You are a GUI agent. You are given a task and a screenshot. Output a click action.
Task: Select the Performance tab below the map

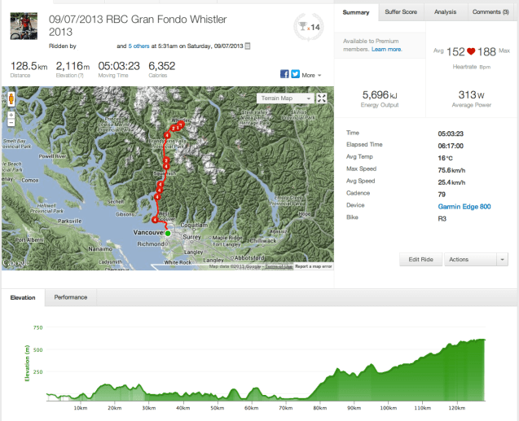point(71,297)
